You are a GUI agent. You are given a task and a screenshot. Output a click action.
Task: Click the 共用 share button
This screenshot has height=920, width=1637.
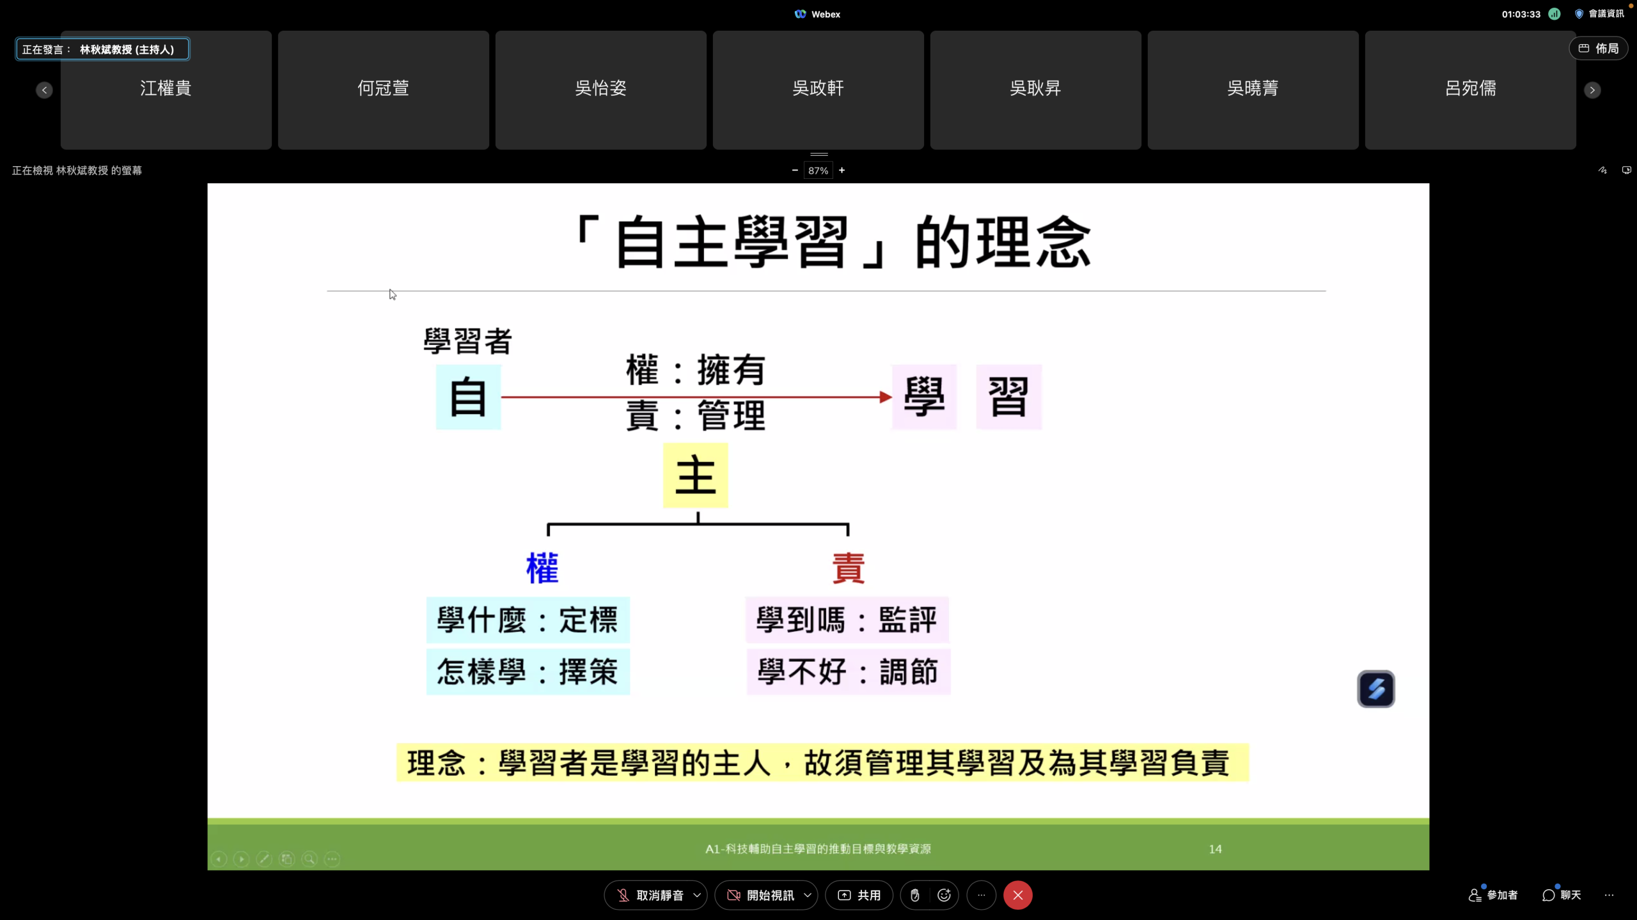[x=859, y=895]
